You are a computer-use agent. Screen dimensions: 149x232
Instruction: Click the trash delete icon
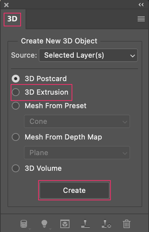[127, 224]
